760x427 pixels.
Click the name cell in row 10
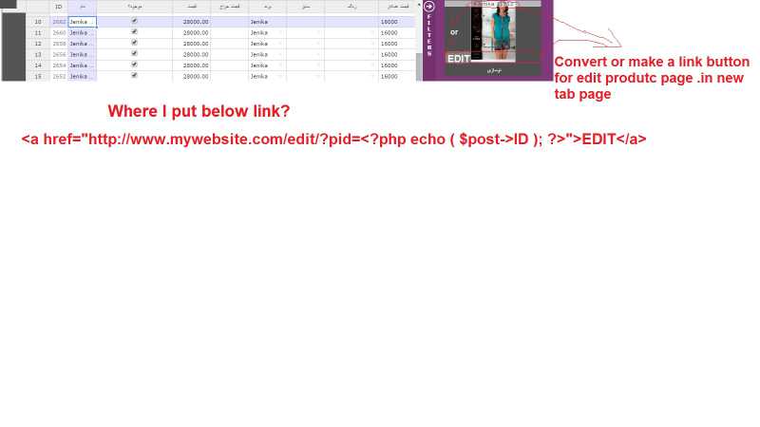pyautogui.click(x=82, y=21)
